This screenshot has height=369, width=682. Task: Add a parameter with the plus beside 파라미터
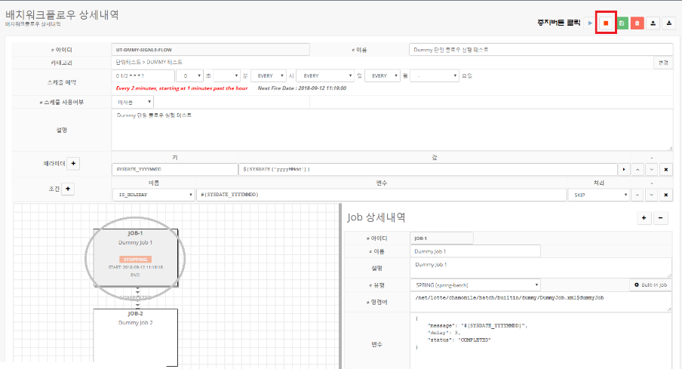73,164
